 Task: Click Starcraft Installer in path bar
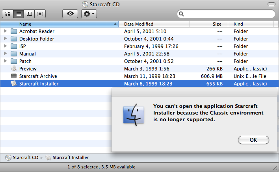pyautogui.click(x=71, y=157)
